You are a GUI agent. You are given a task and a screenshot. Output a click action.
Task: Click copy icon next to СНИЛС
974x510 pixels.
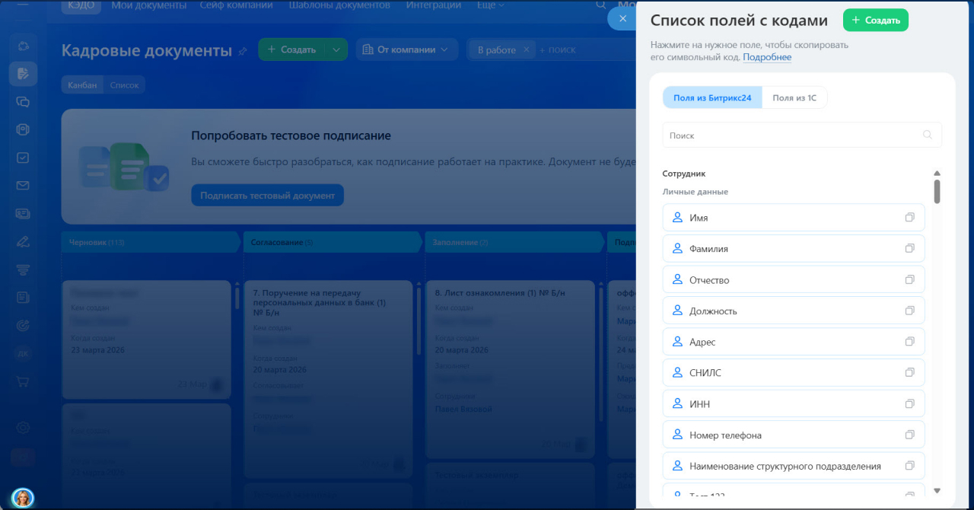[x=909, y=373]
